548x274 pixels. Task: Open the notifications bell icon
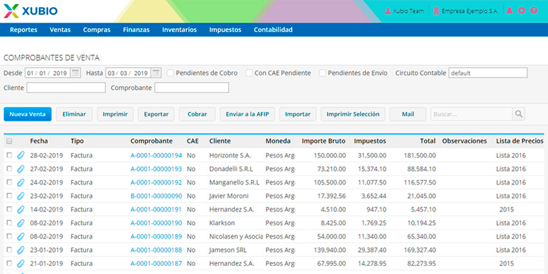(509, 11)
